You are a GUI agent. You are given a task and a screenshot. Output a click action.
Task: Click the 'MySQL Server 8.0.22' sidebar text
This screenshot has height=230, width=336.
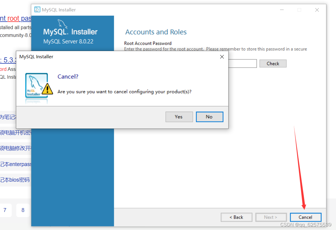(68, 41)
